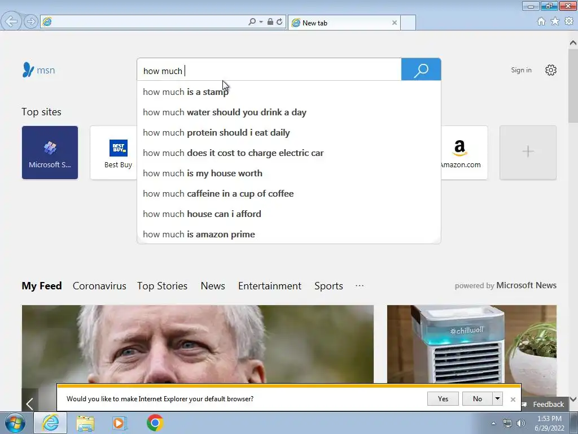578x434 pixels.
Task: Select the New tab tab
Action: [344, 23]
